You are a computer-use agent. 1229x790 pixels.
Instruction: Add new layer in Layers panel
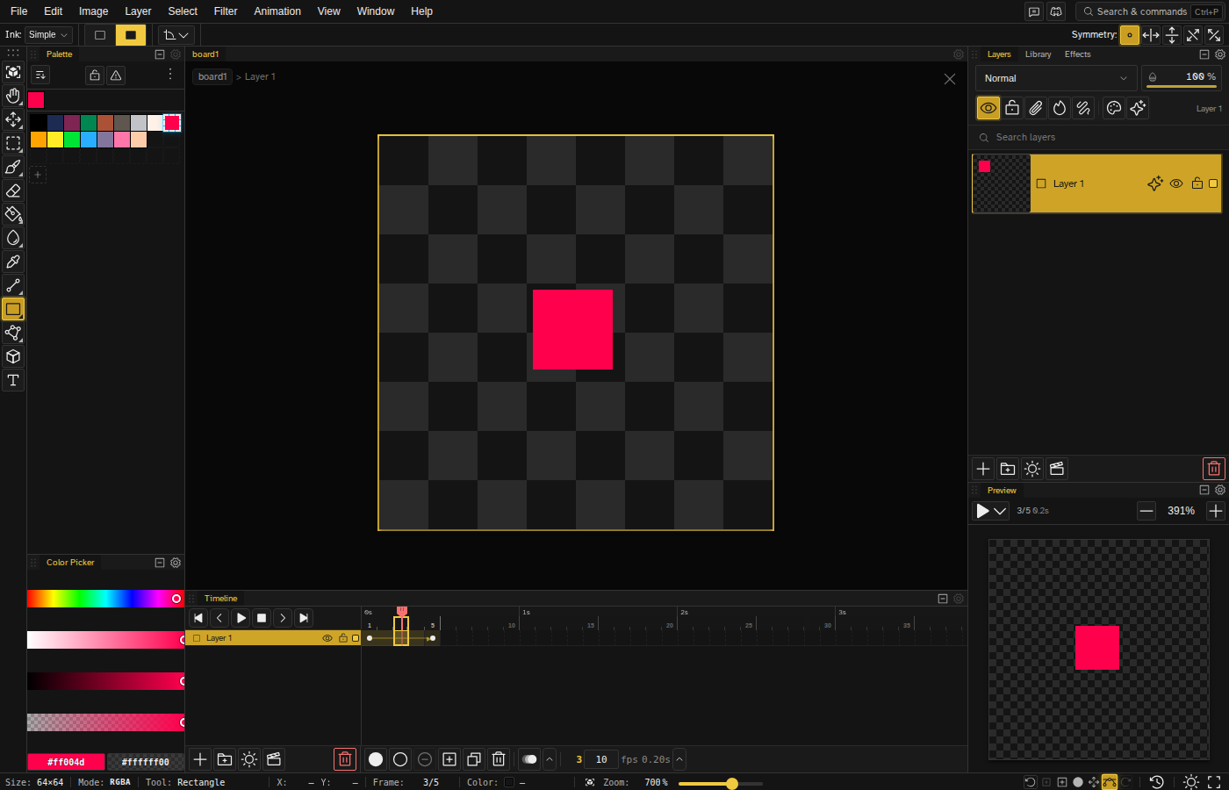pyautogui.click(x=983, y=469)
